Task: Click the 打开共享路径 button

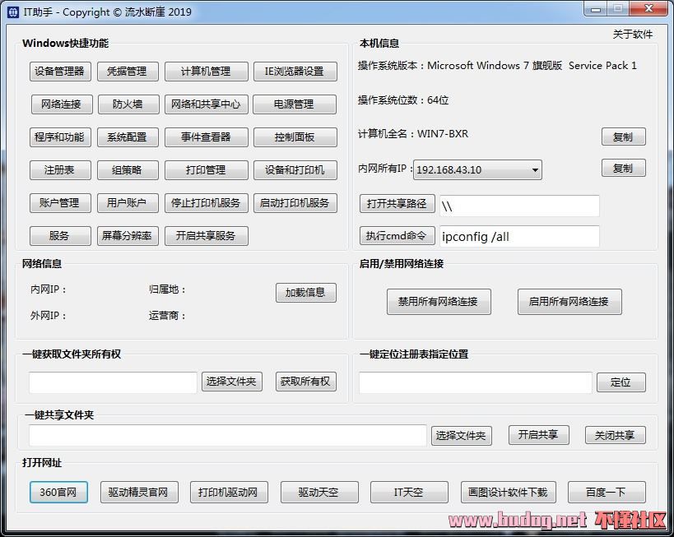Action: click(x=397, y=204)
